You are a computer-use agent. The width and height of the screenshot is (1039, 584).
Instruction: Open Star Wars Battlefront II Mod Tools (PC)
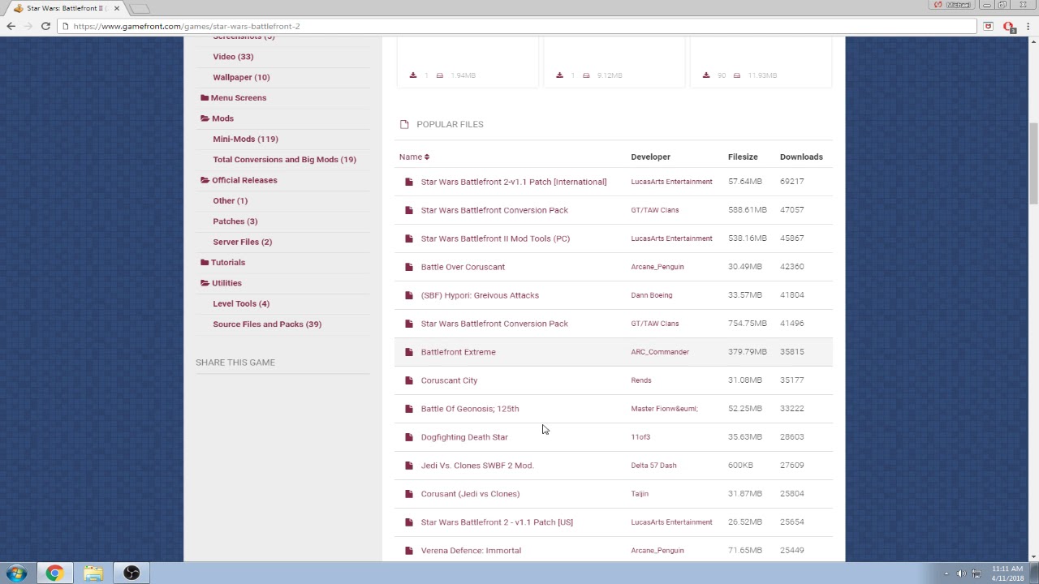pos(495,238)
